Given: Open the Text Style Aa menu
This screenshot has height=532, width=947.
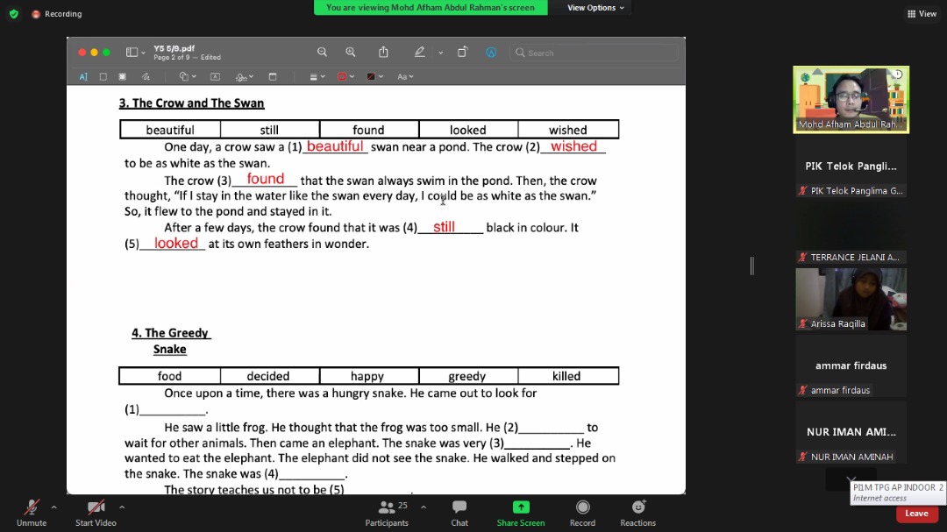Looking at the screenshot, I should click(x=405, y=77).
